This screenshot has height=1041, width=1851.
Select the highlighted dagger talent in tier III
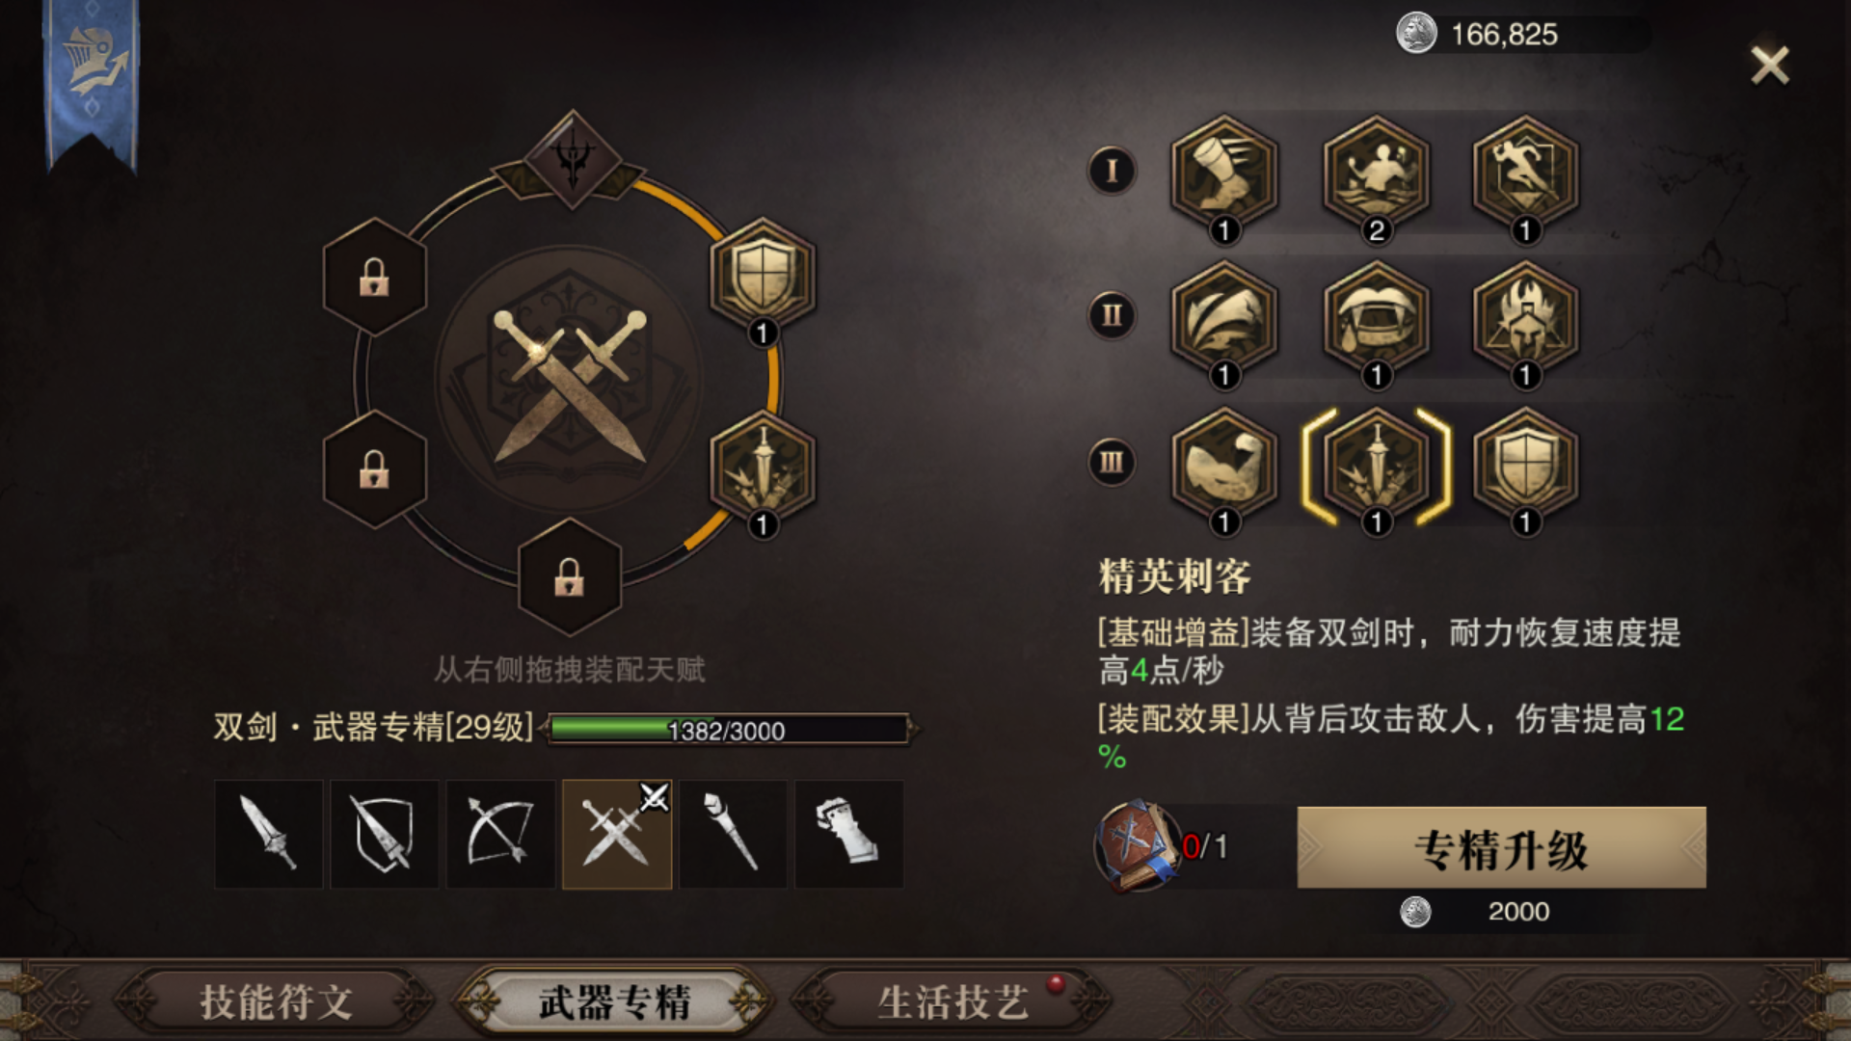(x=1376, y=467)
